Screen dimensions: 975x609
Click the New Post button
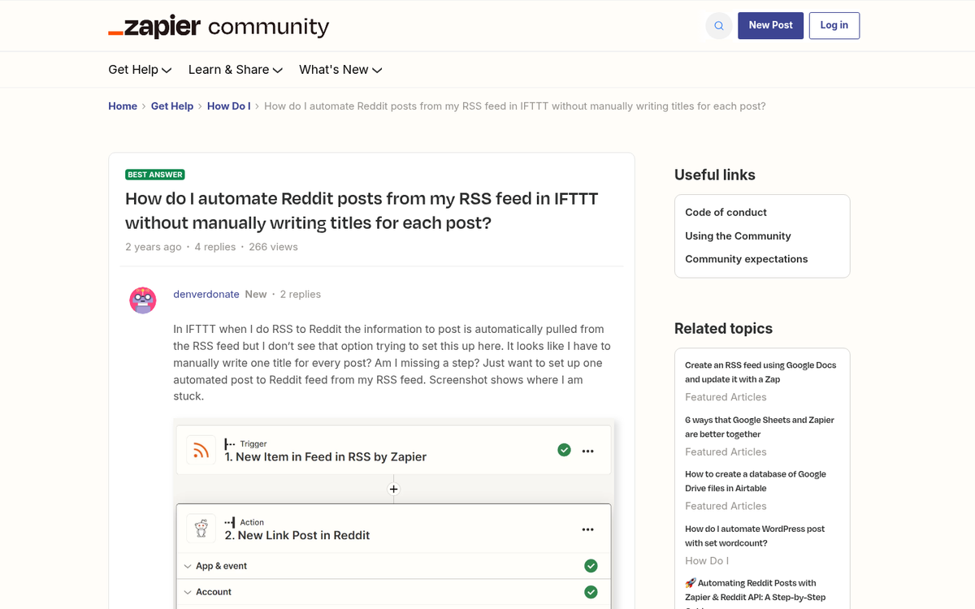(770, 25)
